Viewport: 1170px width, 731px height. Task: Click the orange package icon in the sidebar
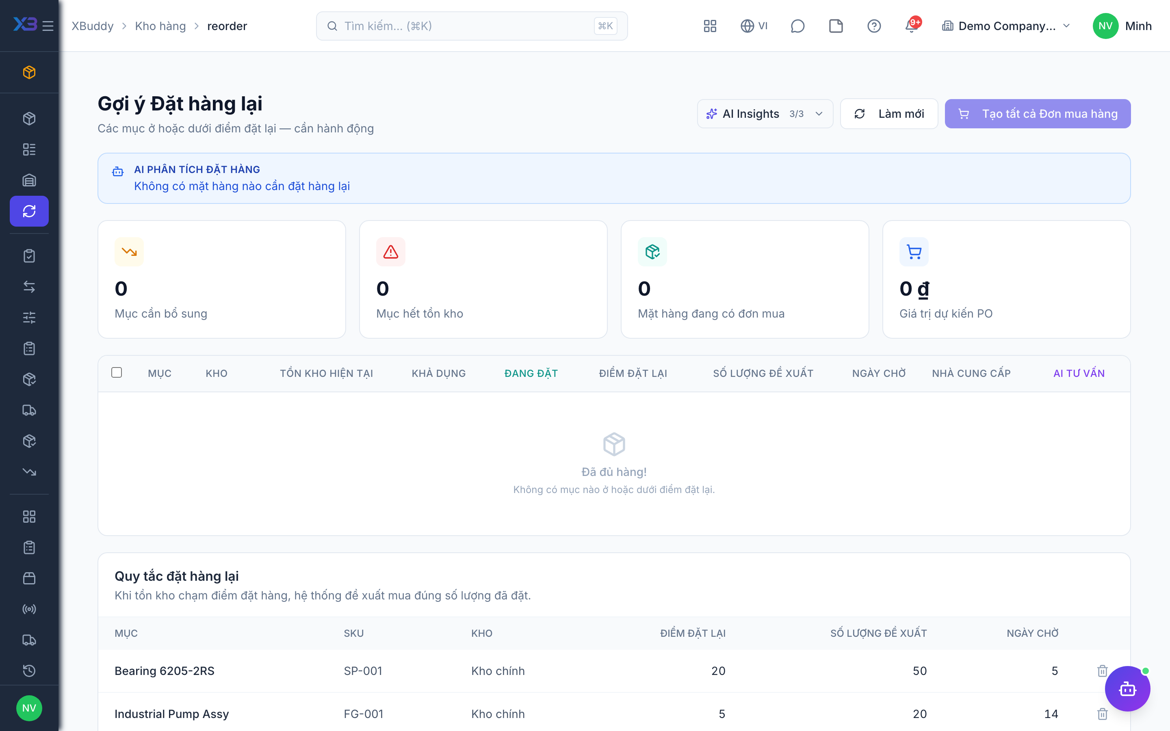[29, 72]
